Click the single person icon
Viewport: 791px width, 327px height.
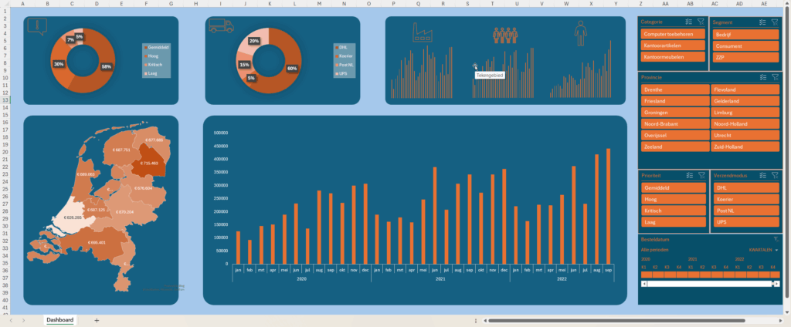[x=580, y=32]
